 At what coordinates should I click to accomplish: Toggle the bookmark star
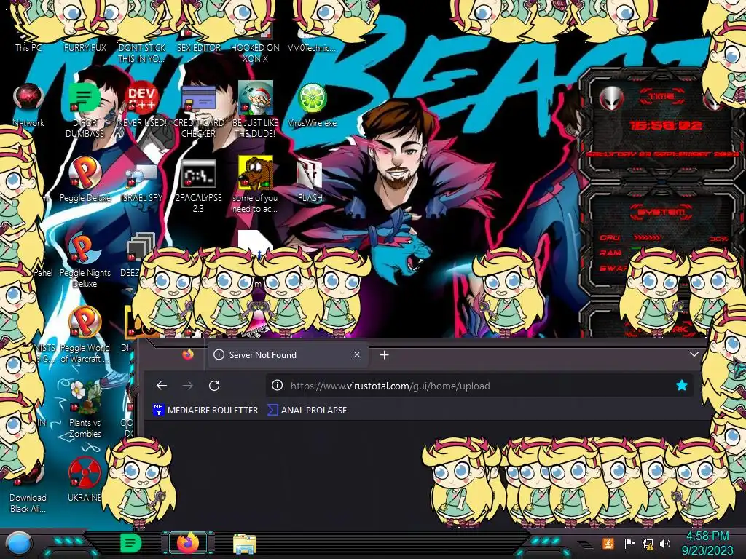click(681, 386)
